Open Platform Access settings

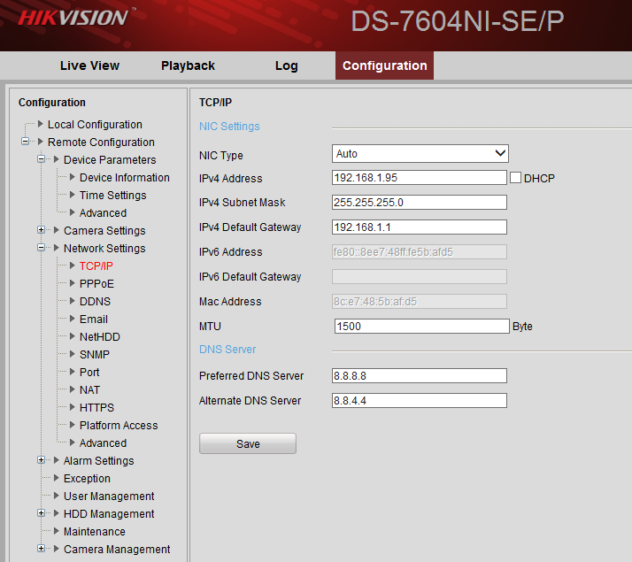tap(118, 426)
